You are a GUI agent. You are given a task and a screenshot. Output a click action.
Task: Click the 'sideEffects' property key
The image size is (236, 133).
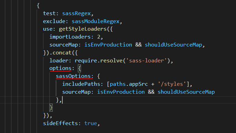pyautogui.click(x=61, y=123)
